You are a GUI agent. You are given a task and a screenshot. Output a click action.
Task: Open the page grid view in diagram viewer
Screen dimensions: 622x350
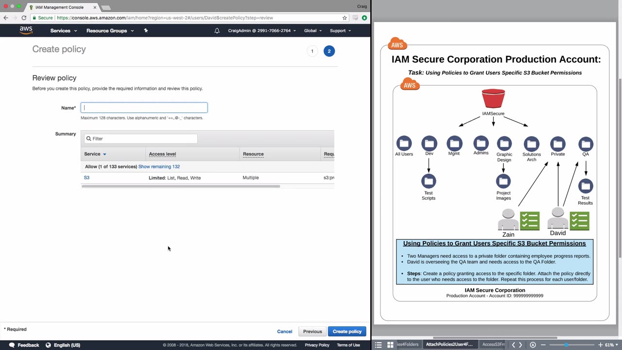(390, 345)
